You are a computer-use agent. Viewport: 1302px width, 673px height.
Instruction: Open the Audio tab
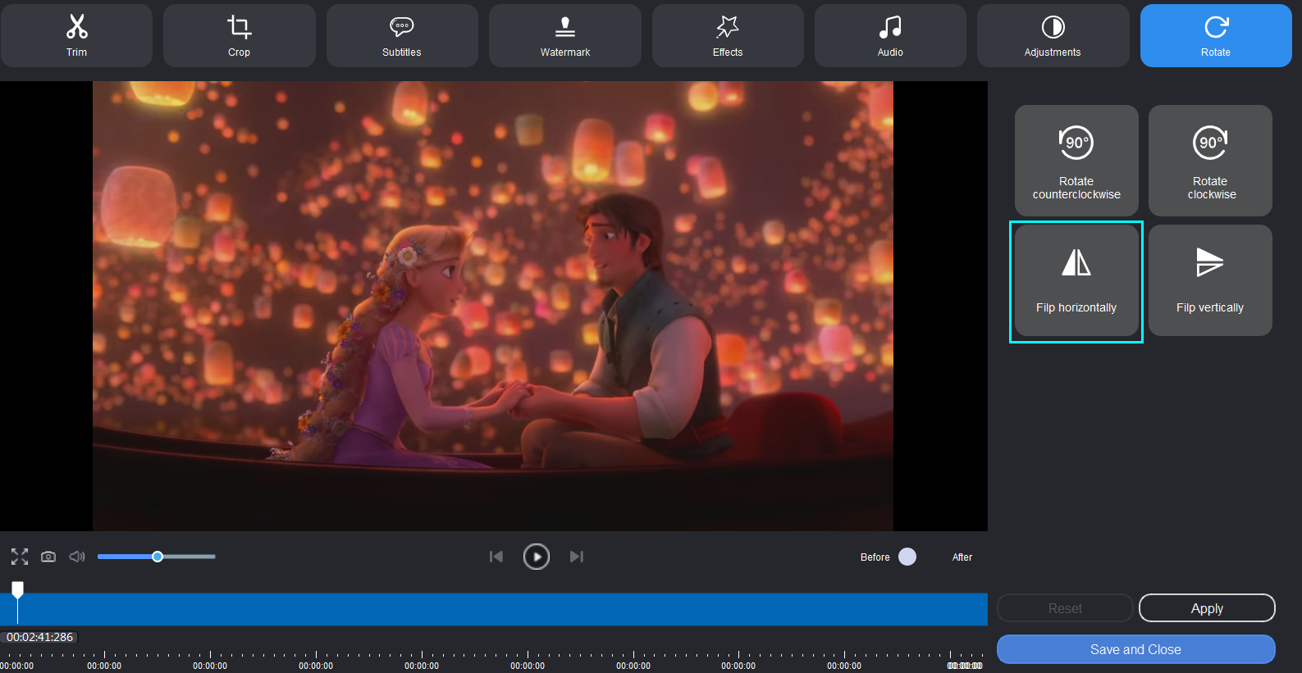point(890,35)
